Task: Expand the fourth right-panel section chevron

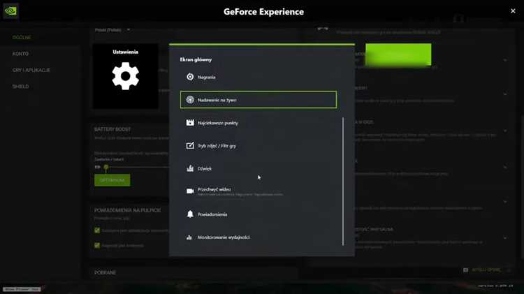Action: pyautogui.click(x=505, y=167)
